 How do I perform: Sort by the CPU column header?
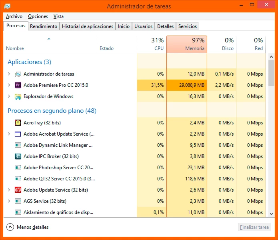click(152, 45)
